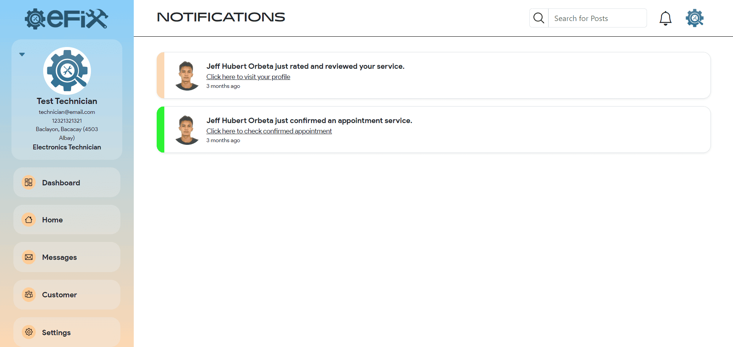The height and width of the screenshot is (347, 733).
Task: Focus the Search for Posts field
Action: tap(597, 18)
